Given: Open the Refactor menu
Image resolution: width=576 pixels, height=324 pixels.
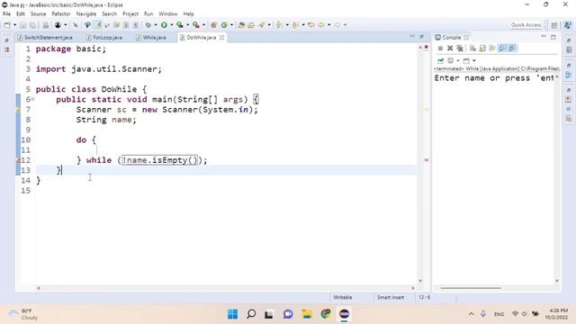Looking at the screenshot, I should [x=61, y=14].
